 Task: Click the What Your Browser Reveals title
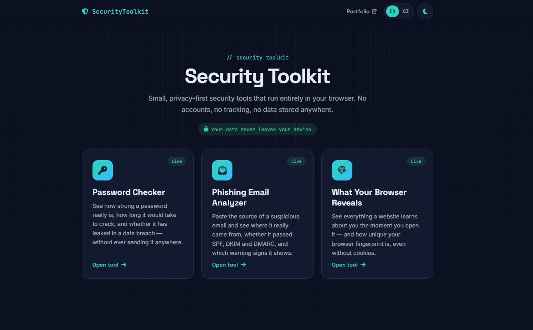click(x=369, y=197)
